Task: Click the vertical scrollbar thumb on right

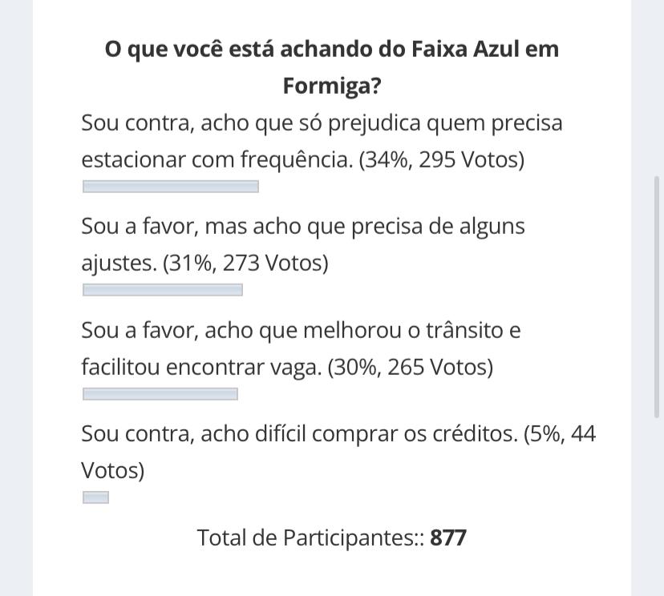Action: [658, 297]
